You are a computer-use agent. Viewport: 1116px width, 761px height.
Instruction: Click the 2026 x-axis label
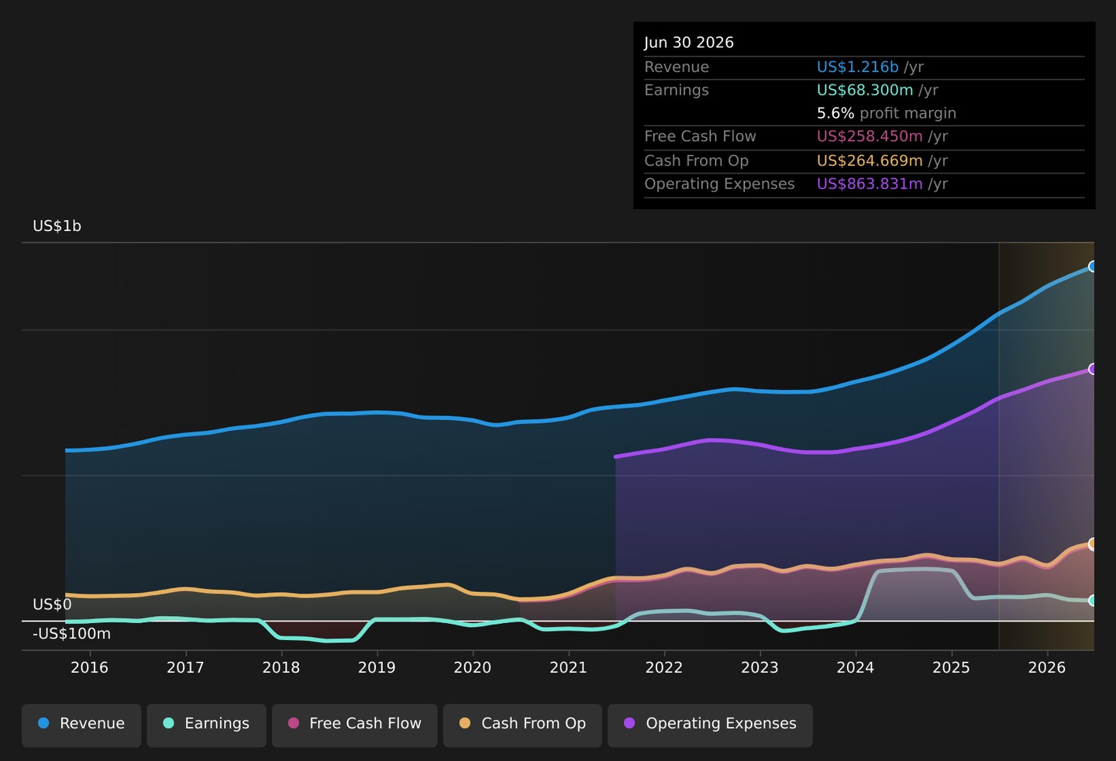(1047, 668)
